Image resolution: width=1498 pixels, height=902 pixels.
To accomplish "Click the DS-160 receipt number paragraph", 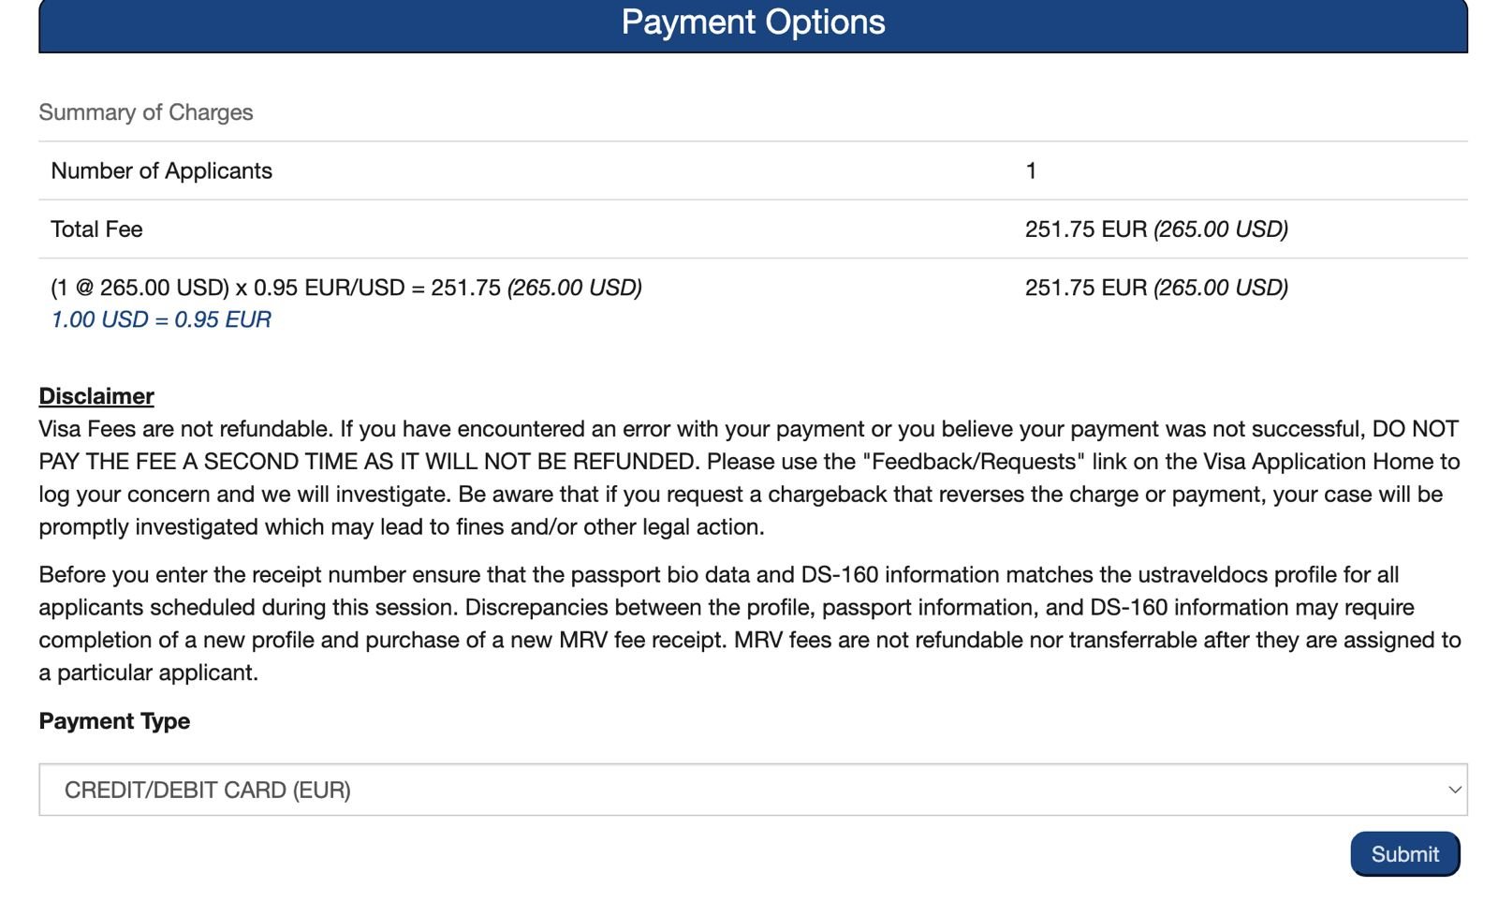I will click(750, 624).
